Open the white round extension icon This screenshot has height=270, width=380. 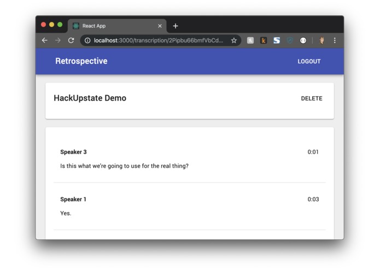[303, 40]
